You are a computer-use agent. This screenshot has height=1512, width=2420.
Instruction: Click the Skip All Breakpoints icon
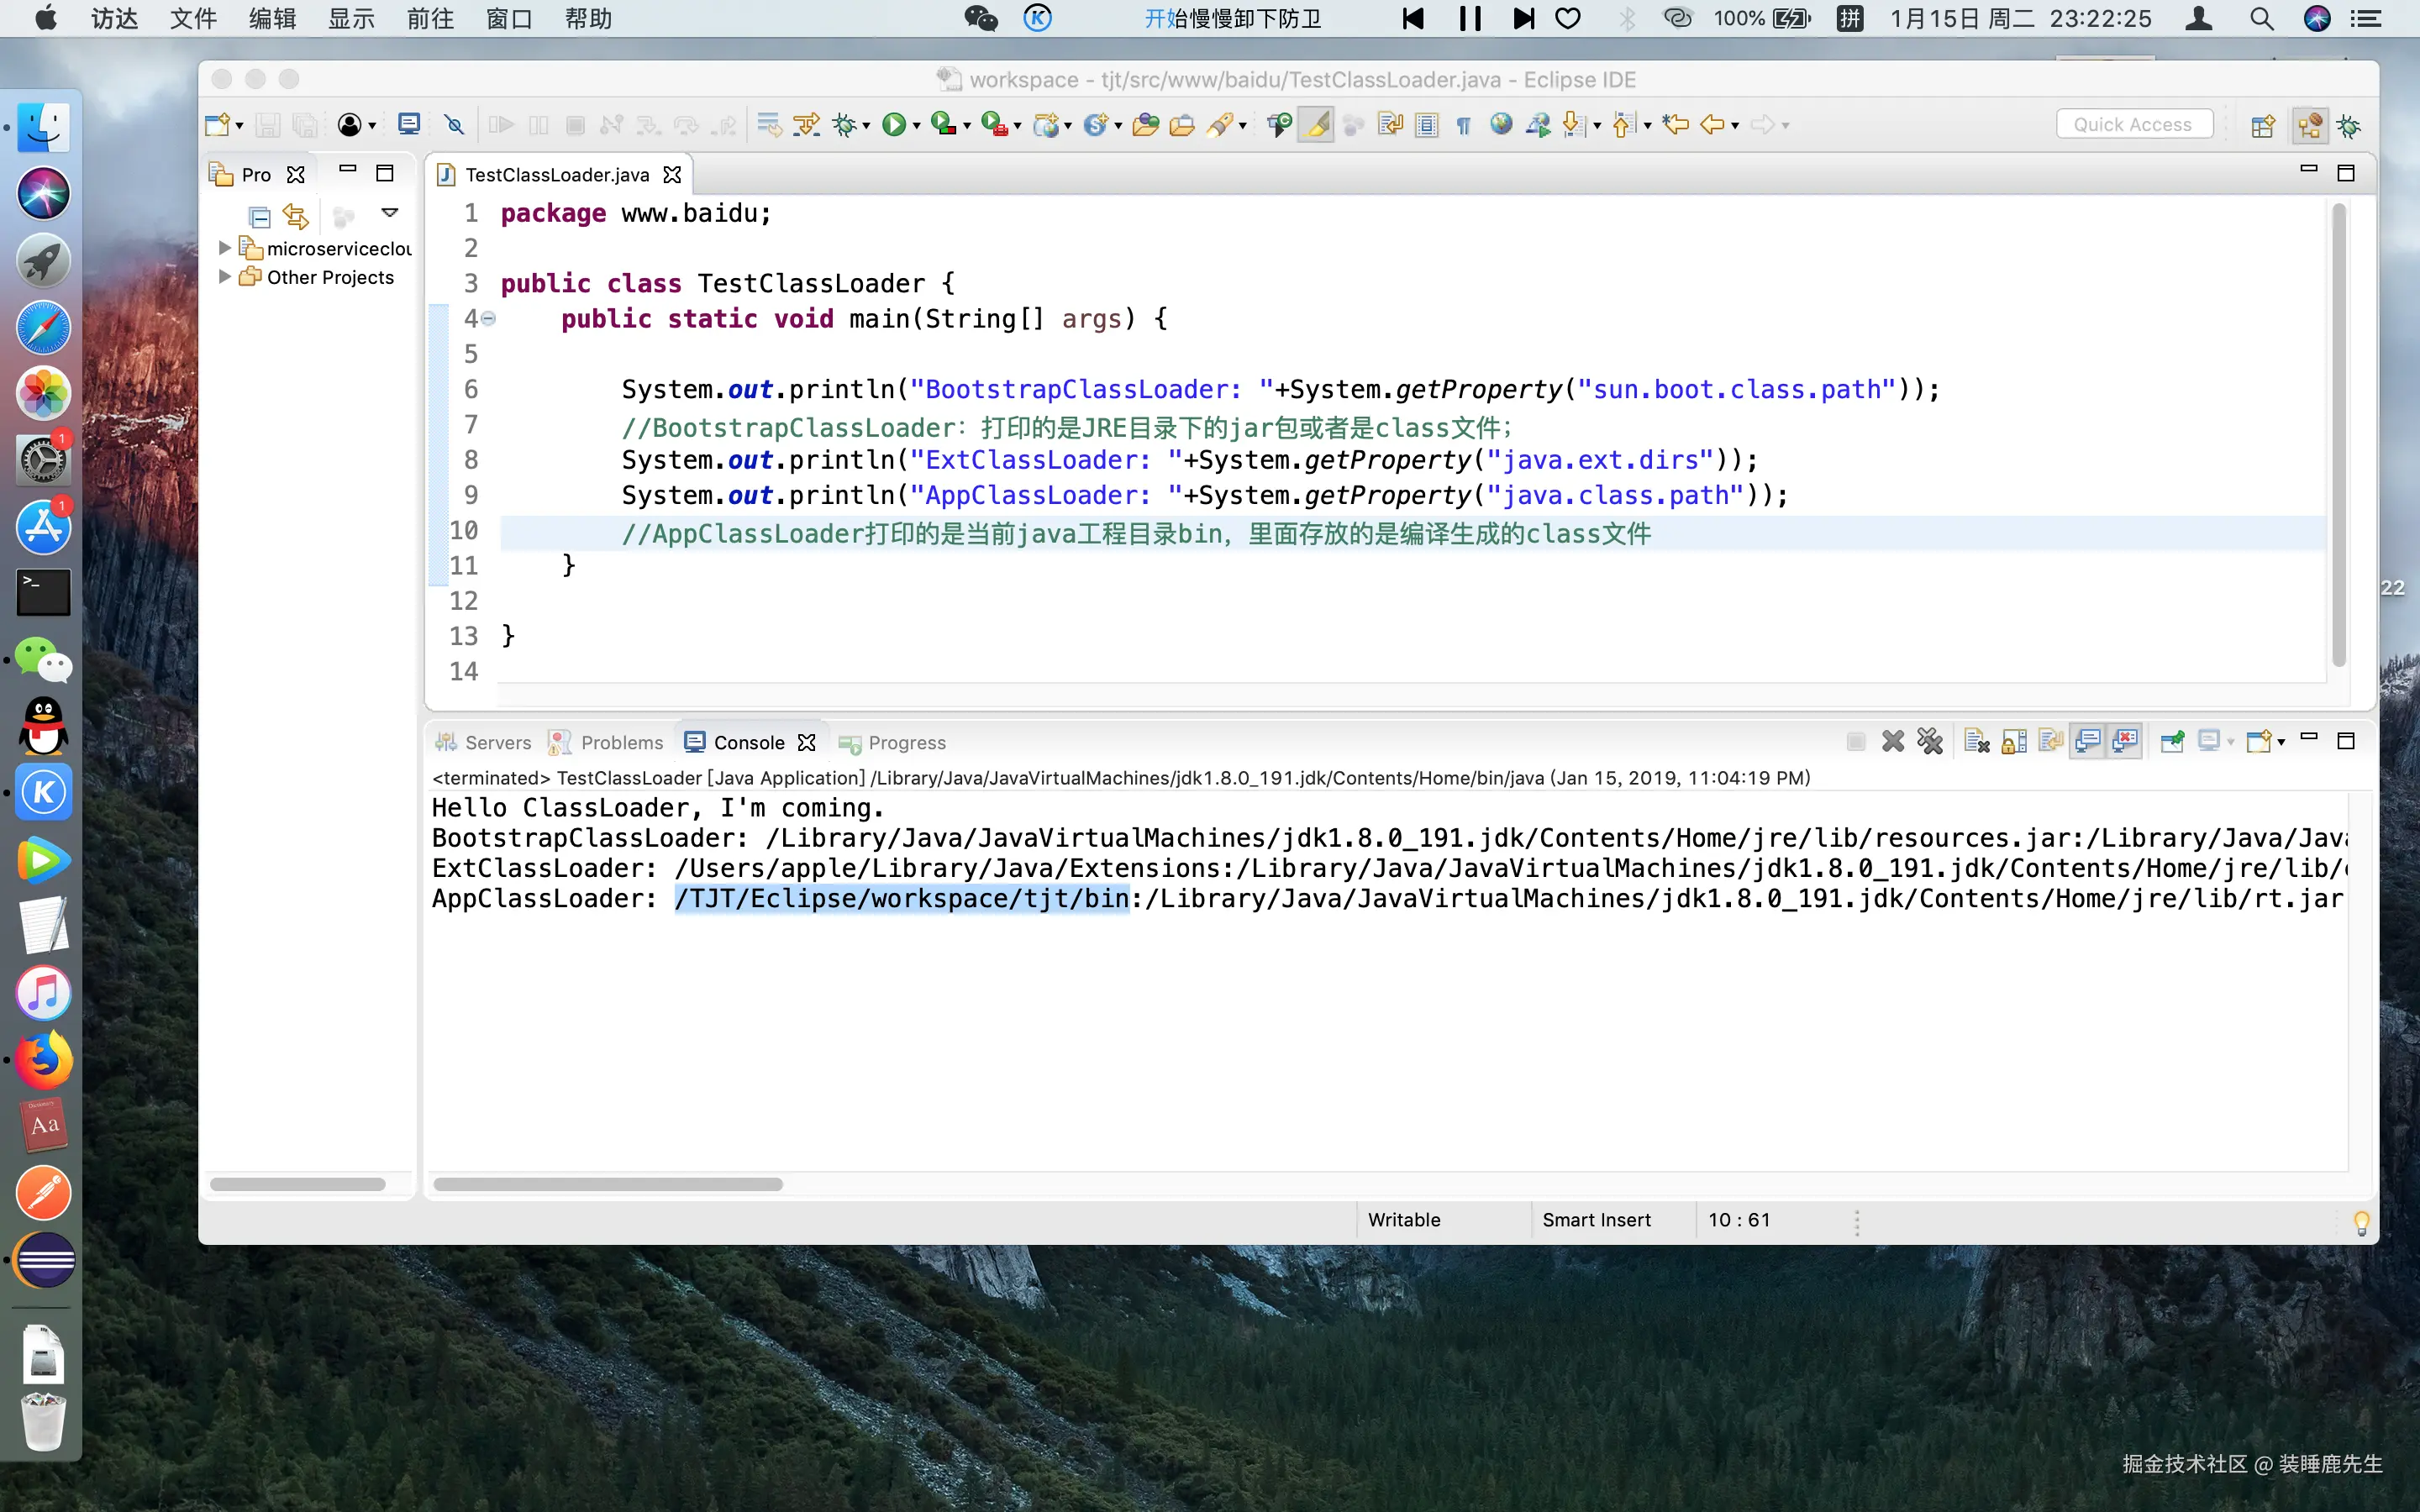(454, 125)
